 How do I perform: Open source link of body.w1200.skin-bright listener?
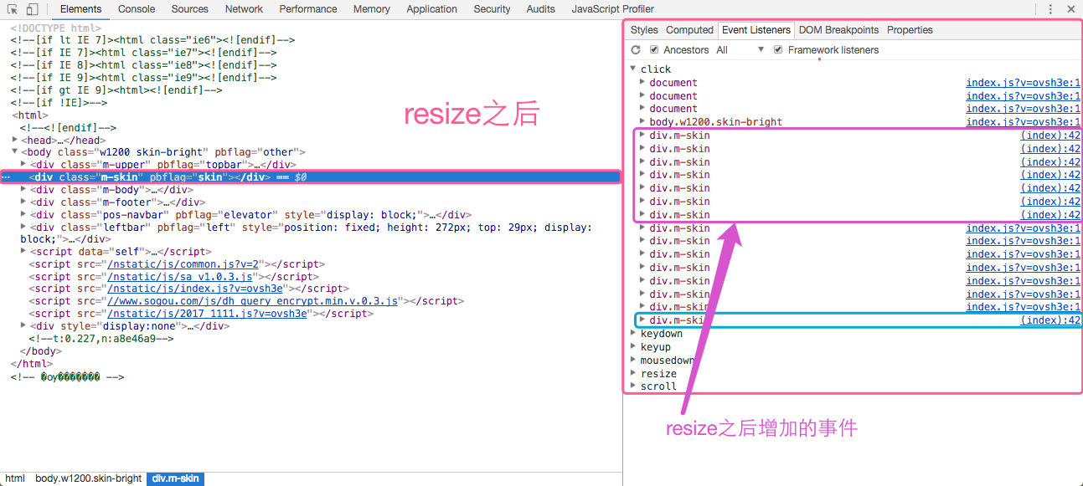tap(1023, 122)
